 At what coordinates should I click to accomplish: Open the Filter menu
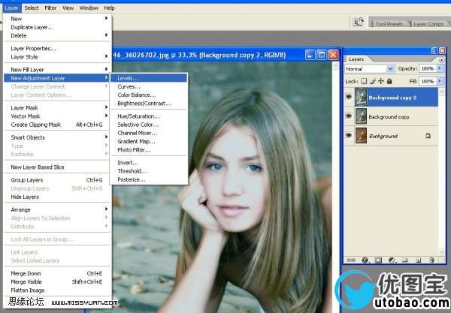[50, 8]
